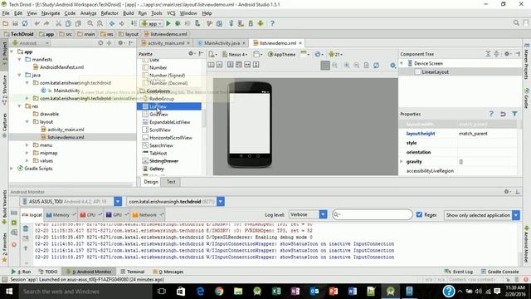Image resolution: width=531 pixels, height=299 pixels.
Task: Click the Debug app bug icon
Action: click(178, 23)
